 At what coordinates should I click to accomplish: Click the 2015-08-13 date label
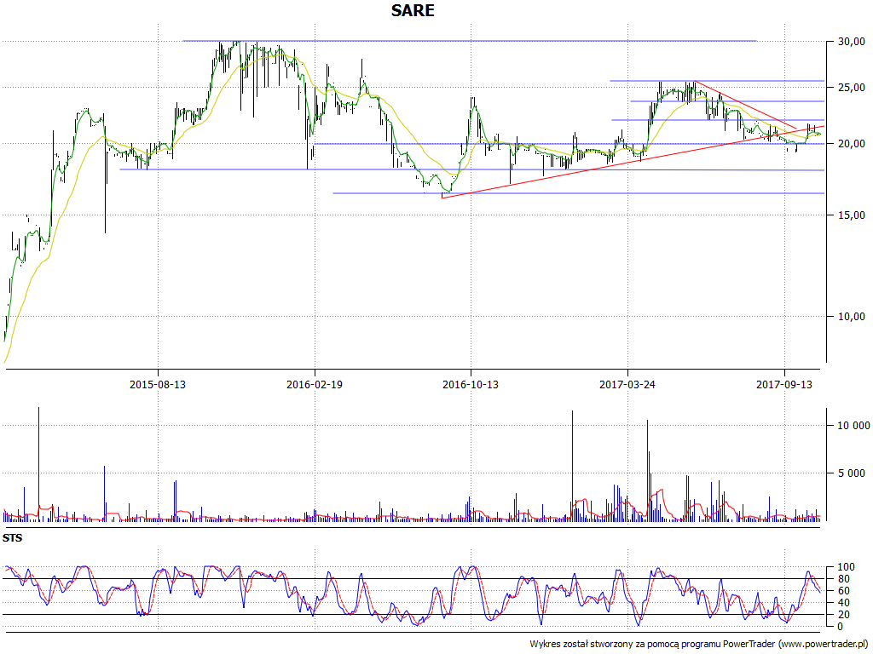click(x=158, y=384)
